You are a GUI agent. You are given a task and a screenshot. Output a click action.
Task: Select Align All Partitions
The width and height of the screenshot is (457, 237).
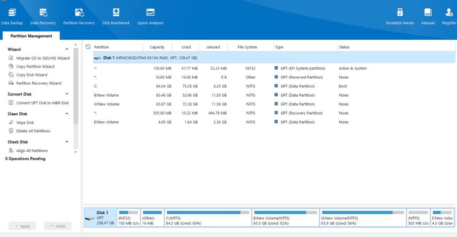33,150
